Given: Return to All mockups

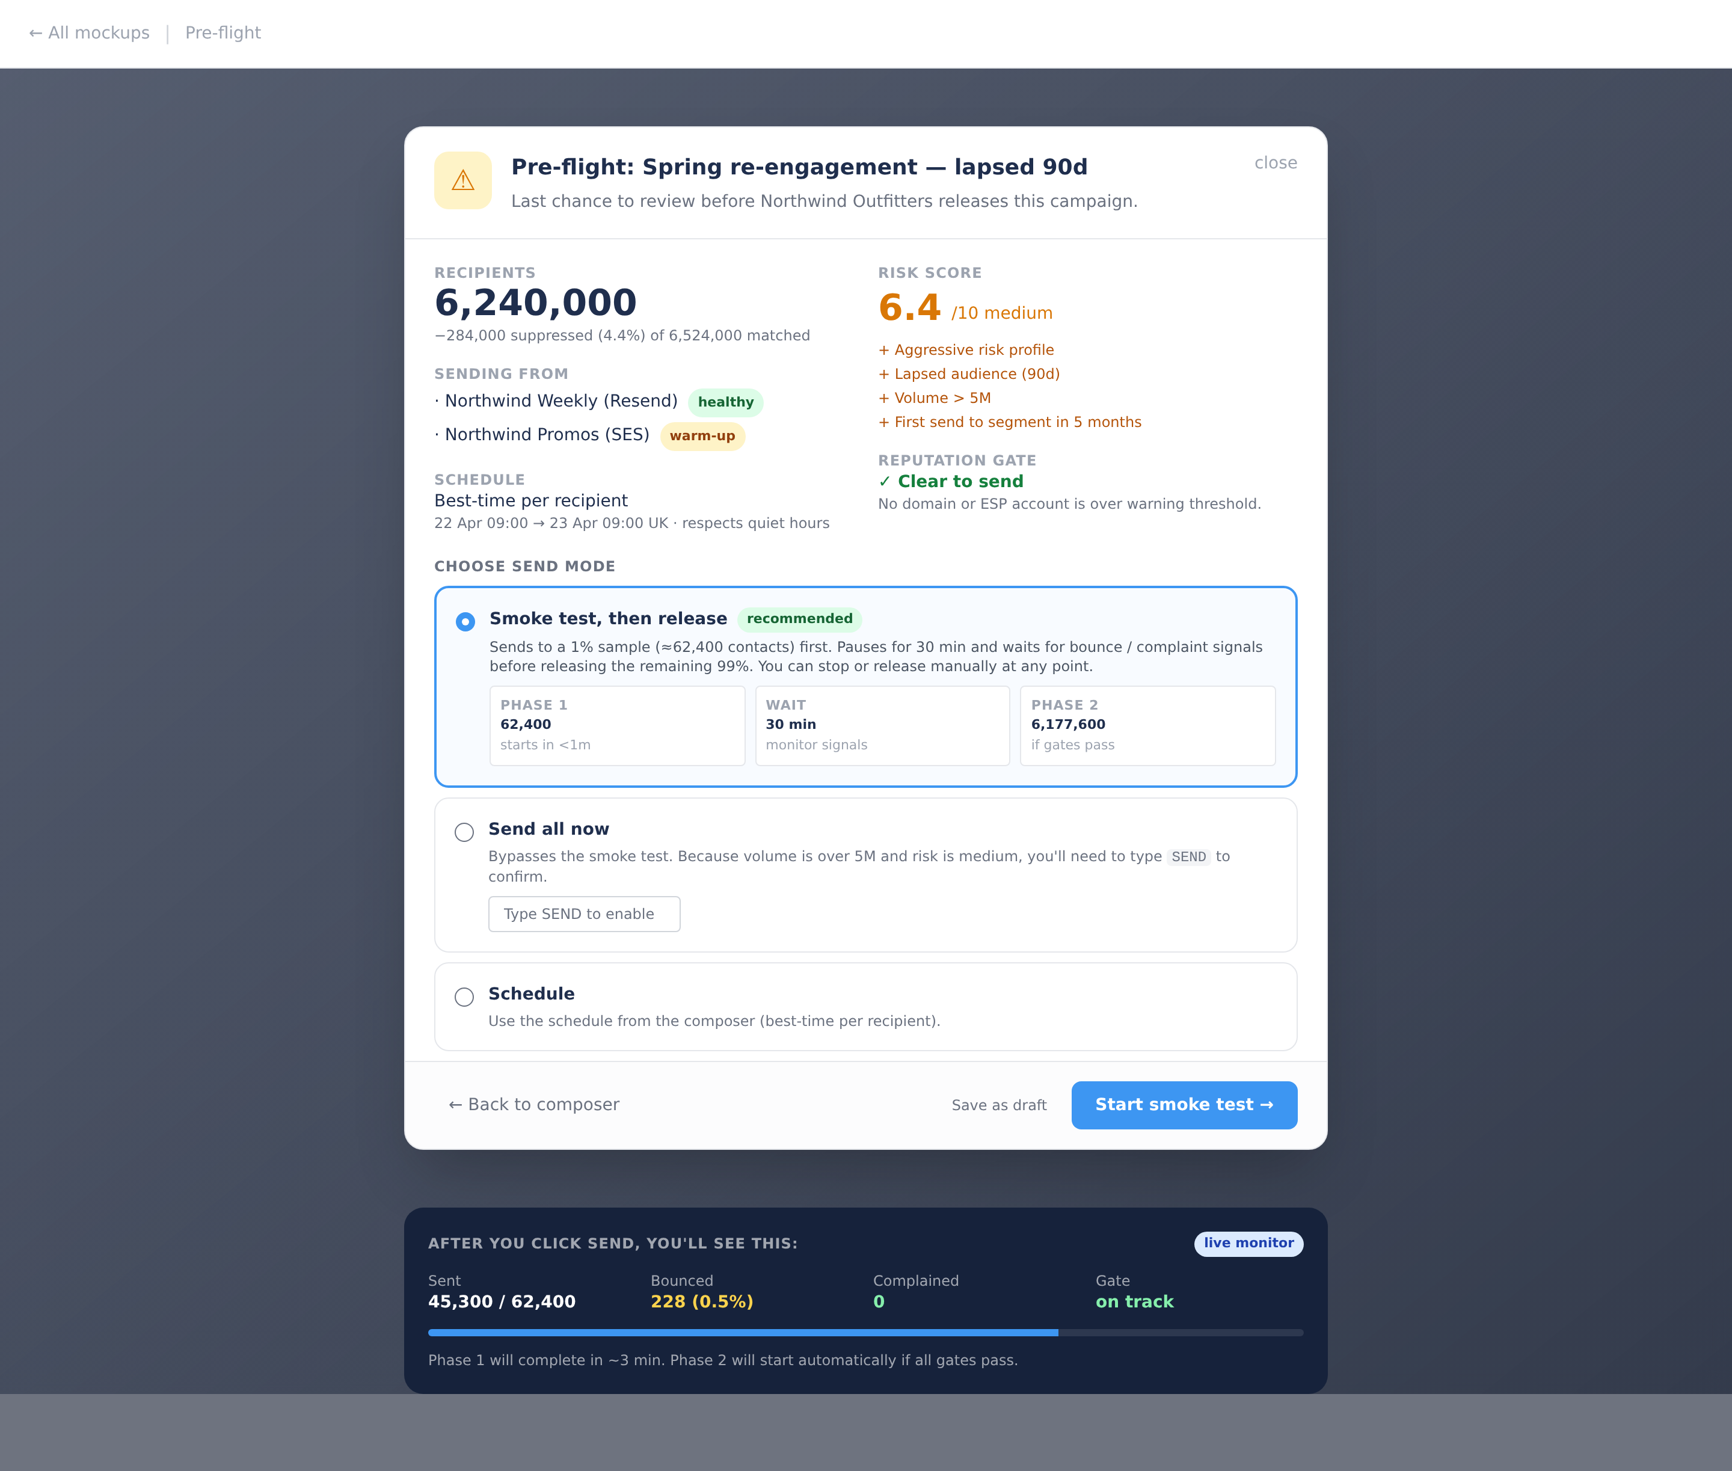Looking at the screenshot, I should [x=89, y=32].
